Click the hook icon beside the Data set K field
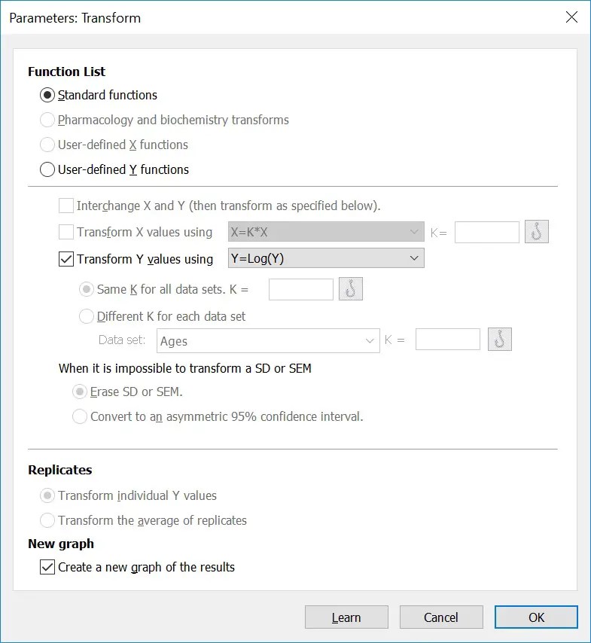This screenshot has width=591, height=643. (x=498, y=339)
